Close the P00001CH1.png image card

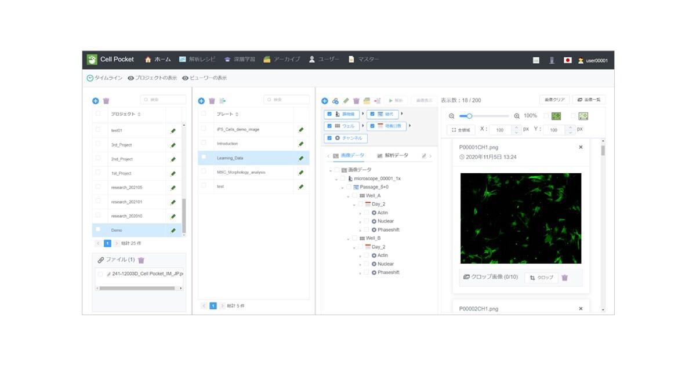(x=581, y=147)
